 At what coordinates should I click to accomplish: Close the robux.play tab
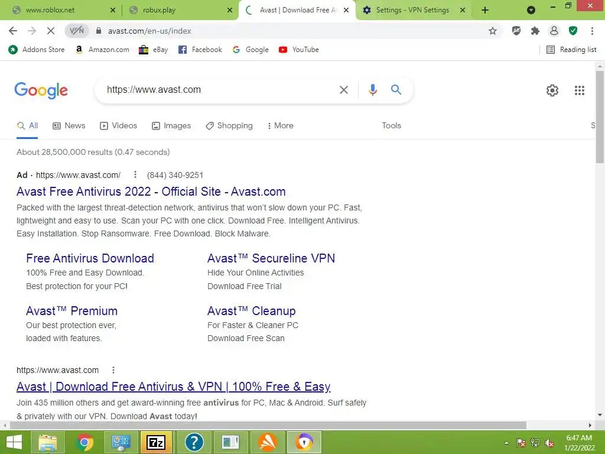(230, 10)
